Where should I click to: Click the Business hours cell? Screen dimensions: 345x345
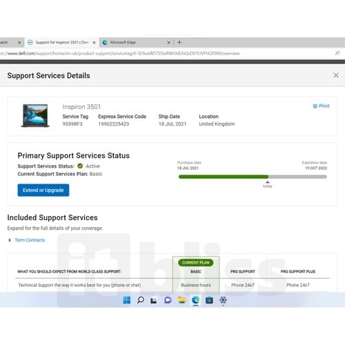click(196, 285)
